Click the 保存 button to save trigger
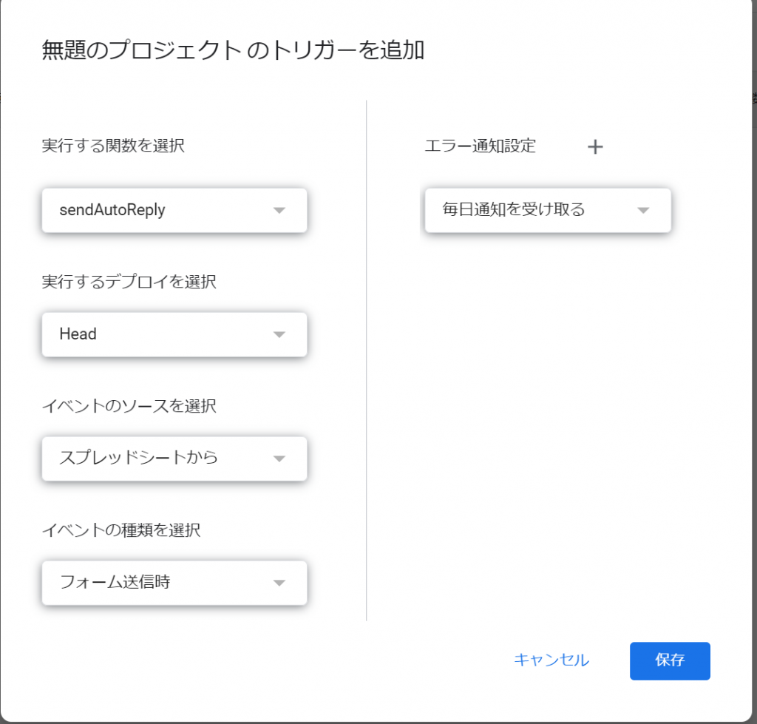 669,660
